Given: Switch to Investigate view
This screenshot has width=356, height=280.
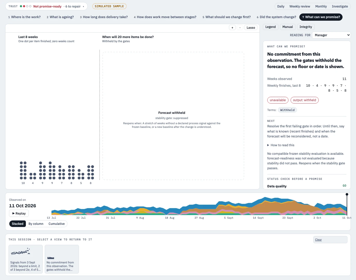Looking at the screenshot, I should [340, 6].
